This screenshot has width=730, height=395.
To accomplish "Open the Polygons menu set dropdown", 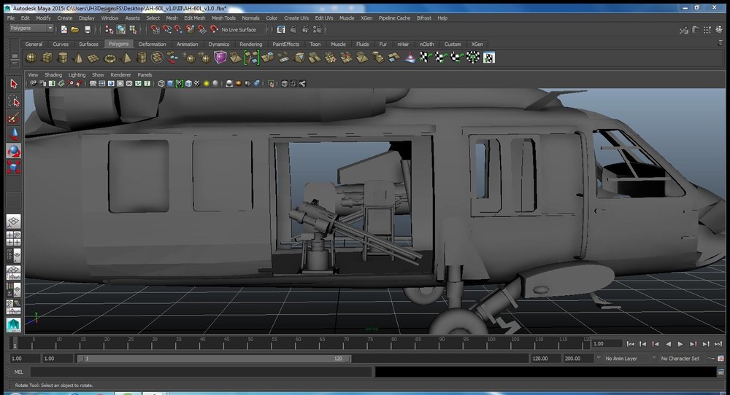I will (x=31, y=28).
